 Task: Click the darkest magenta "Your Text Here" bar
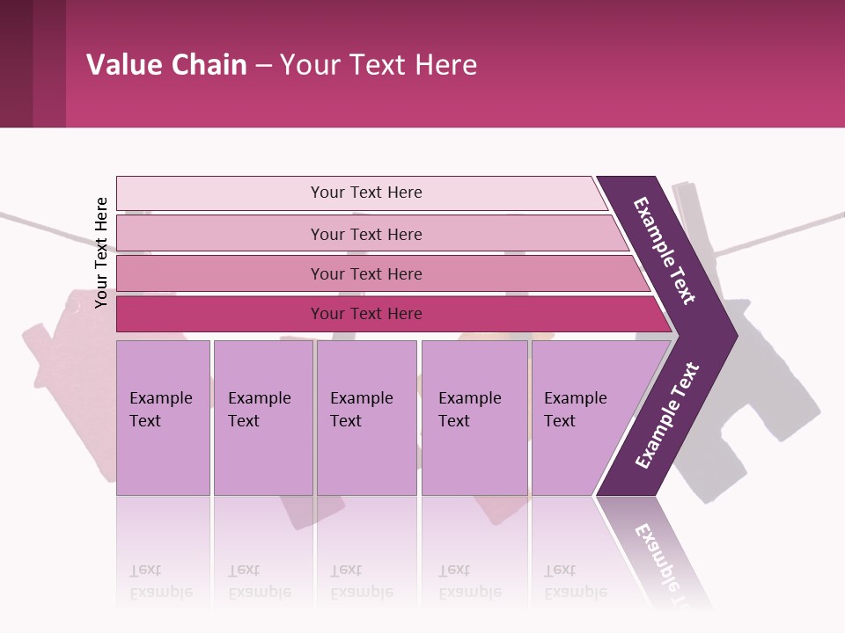366,314
